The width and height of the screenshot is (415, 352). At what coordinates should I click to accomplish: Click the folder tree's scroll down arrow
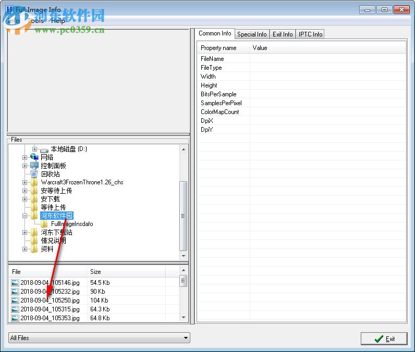tap(184, 256)
